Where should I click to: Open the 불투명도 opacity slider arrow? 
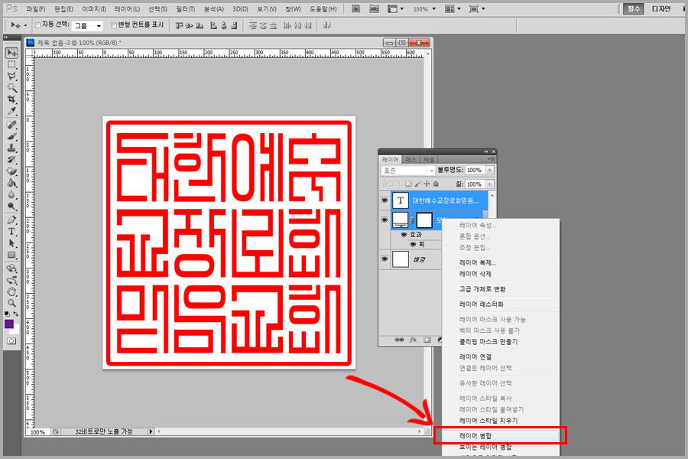(x=490, y=170)
